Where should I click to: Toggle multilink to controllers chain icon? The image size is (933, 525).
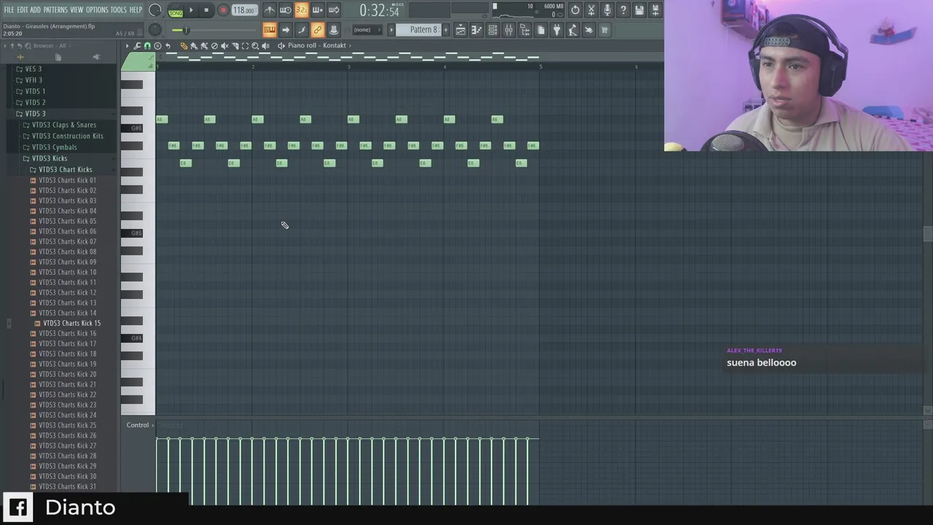click(318, 30)
